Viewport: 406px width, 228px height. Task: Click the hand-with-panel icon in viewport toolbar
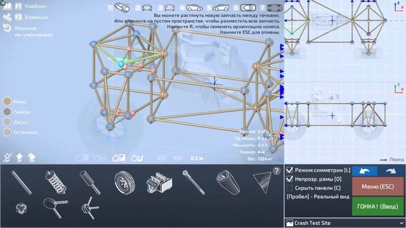119,158
